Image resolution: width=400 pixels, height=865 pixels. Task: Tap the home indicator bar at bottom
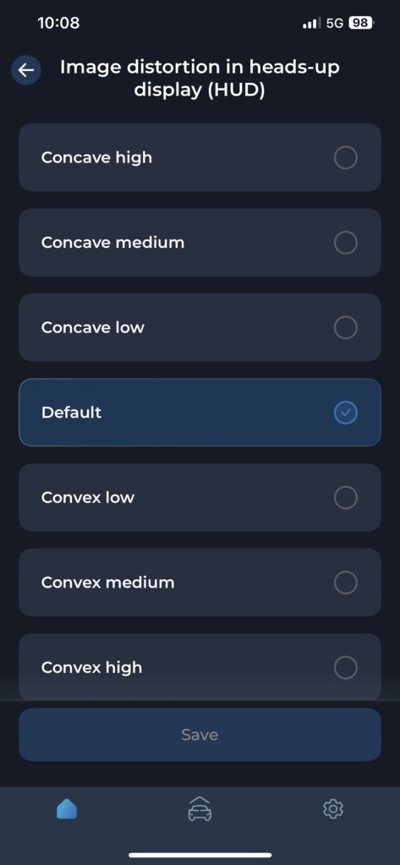click(200, 855)
